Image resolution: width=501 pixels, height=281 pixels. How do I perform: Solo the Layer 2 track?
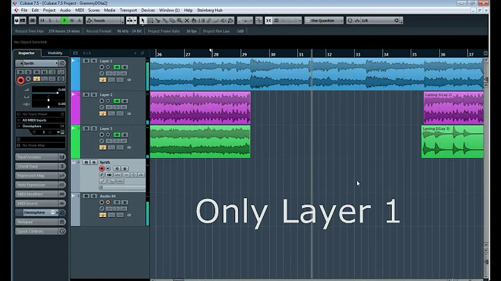click(x=94, y=95)
